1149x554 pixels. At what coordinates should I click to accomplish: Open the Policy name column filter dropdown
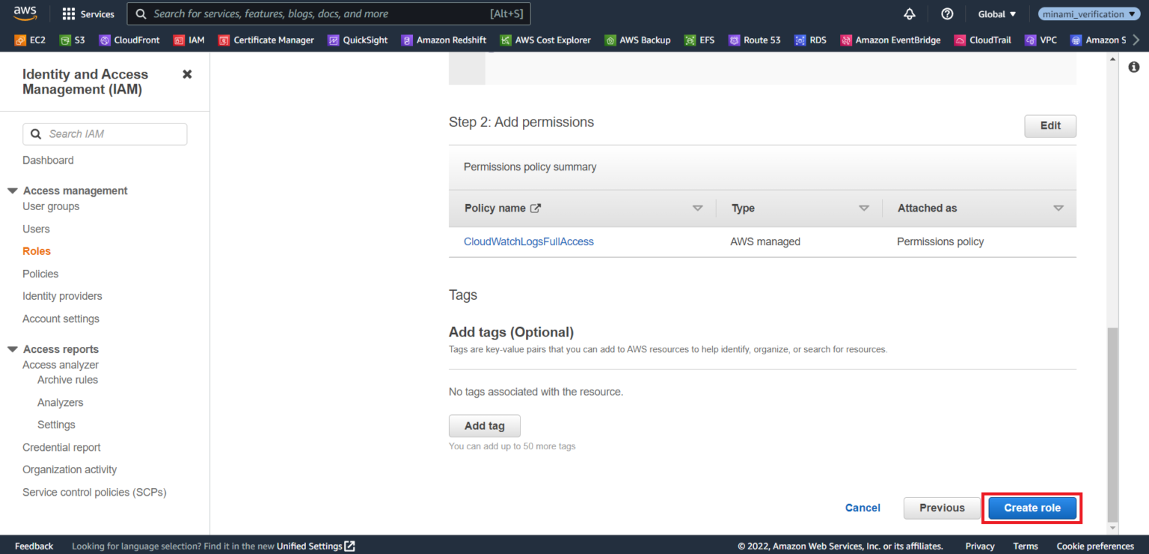tap(698, 208)
